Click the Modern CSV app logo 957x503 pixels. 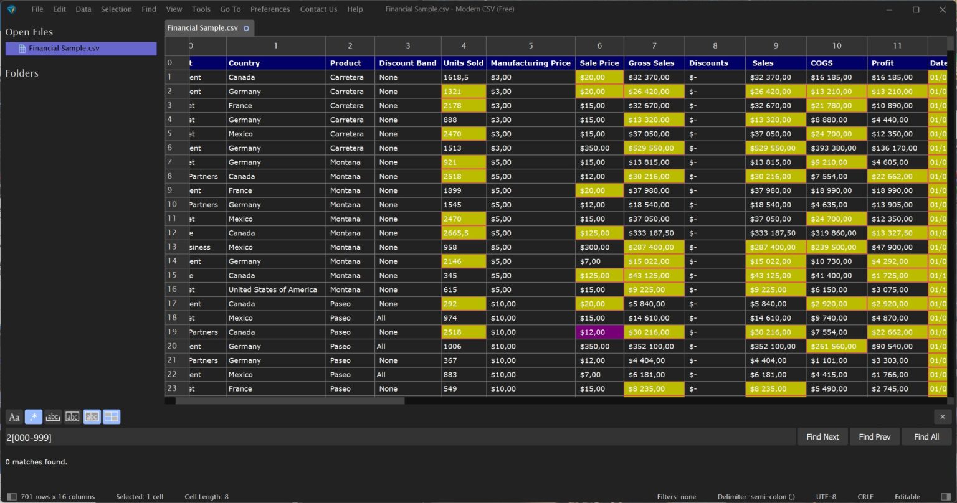tap(11, 9)
